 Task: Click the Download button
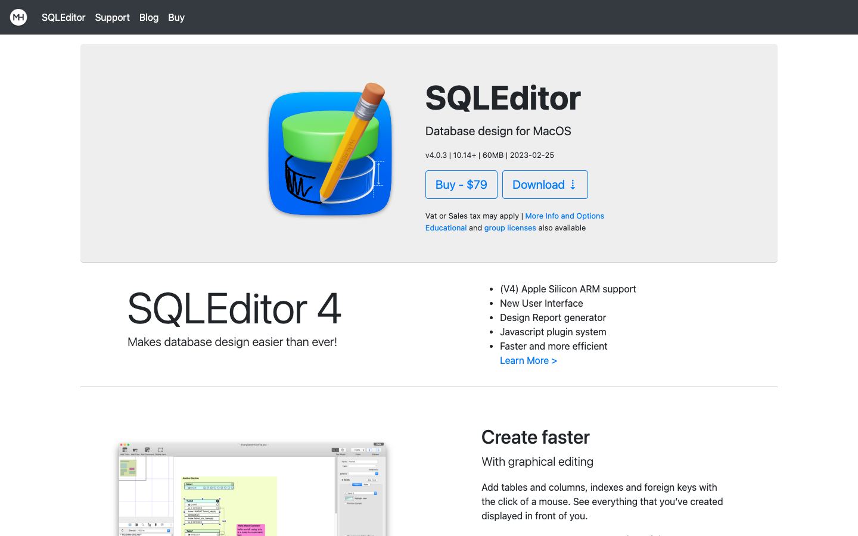(545, 185)
